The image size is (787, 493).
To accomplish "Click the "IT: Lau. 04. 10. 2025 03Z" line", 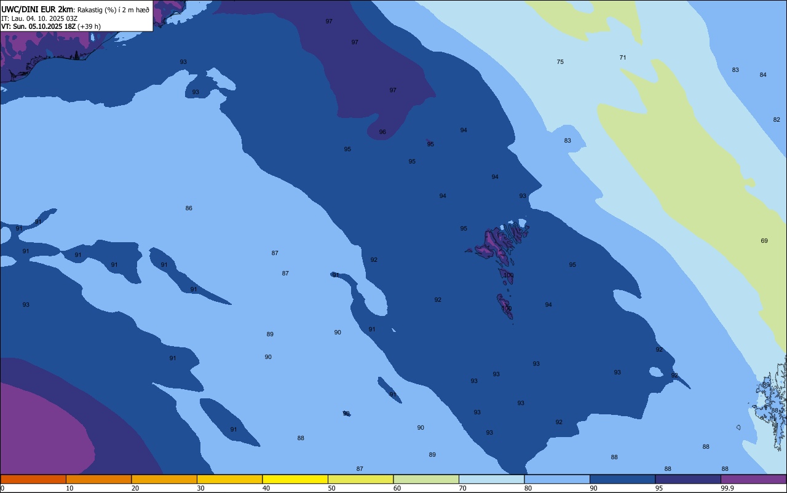I will pos(39,18).
